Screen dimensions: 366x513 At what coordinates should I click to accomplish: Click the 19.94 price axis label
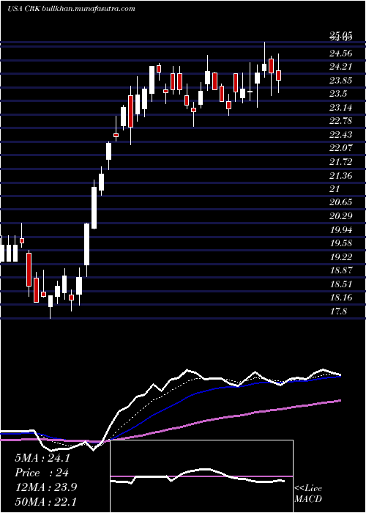click(x=341, y=230)
